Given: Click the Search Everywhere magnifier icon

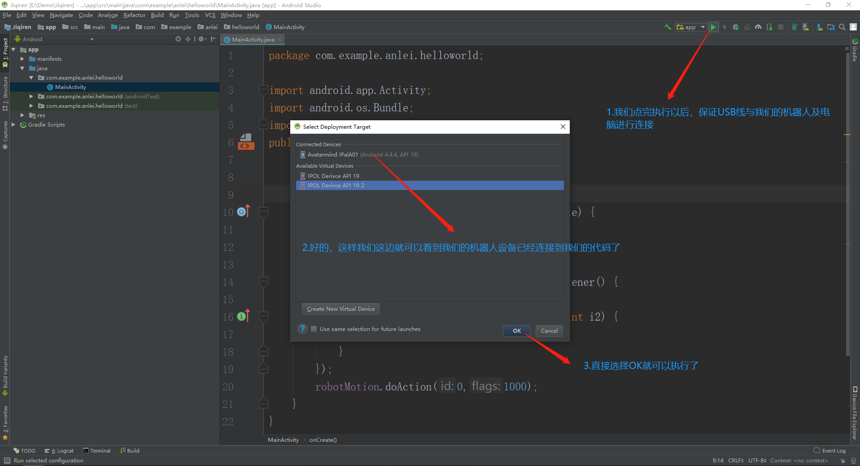Looking at the screenshot, I should coord(842,27).
